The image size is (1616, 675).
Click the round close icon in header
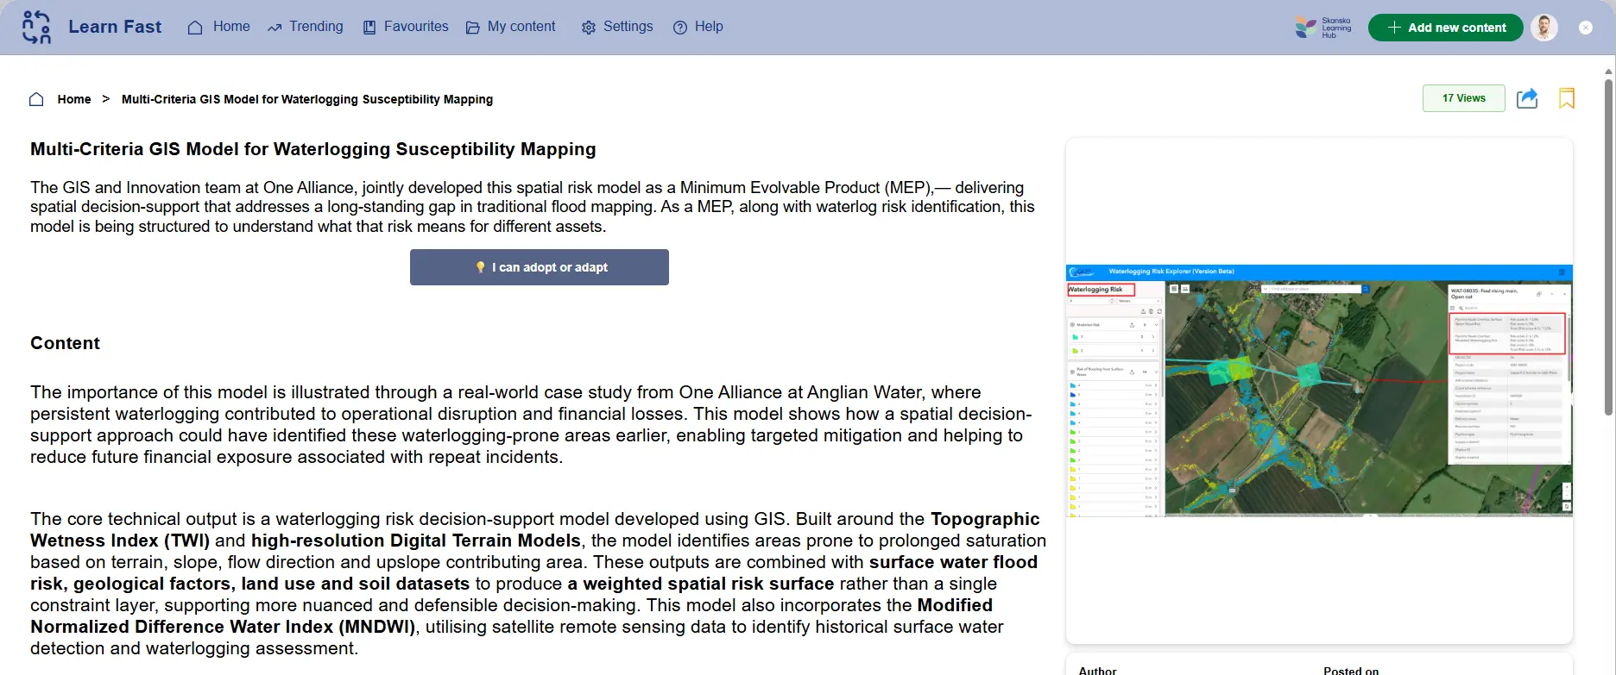click(x=1586, y=28)
